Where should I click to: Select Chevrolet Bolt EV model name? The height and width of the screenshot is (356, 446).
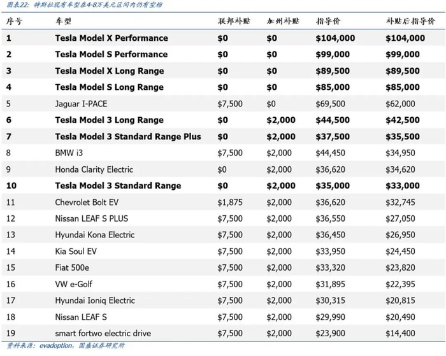click(x=89, y=202)
